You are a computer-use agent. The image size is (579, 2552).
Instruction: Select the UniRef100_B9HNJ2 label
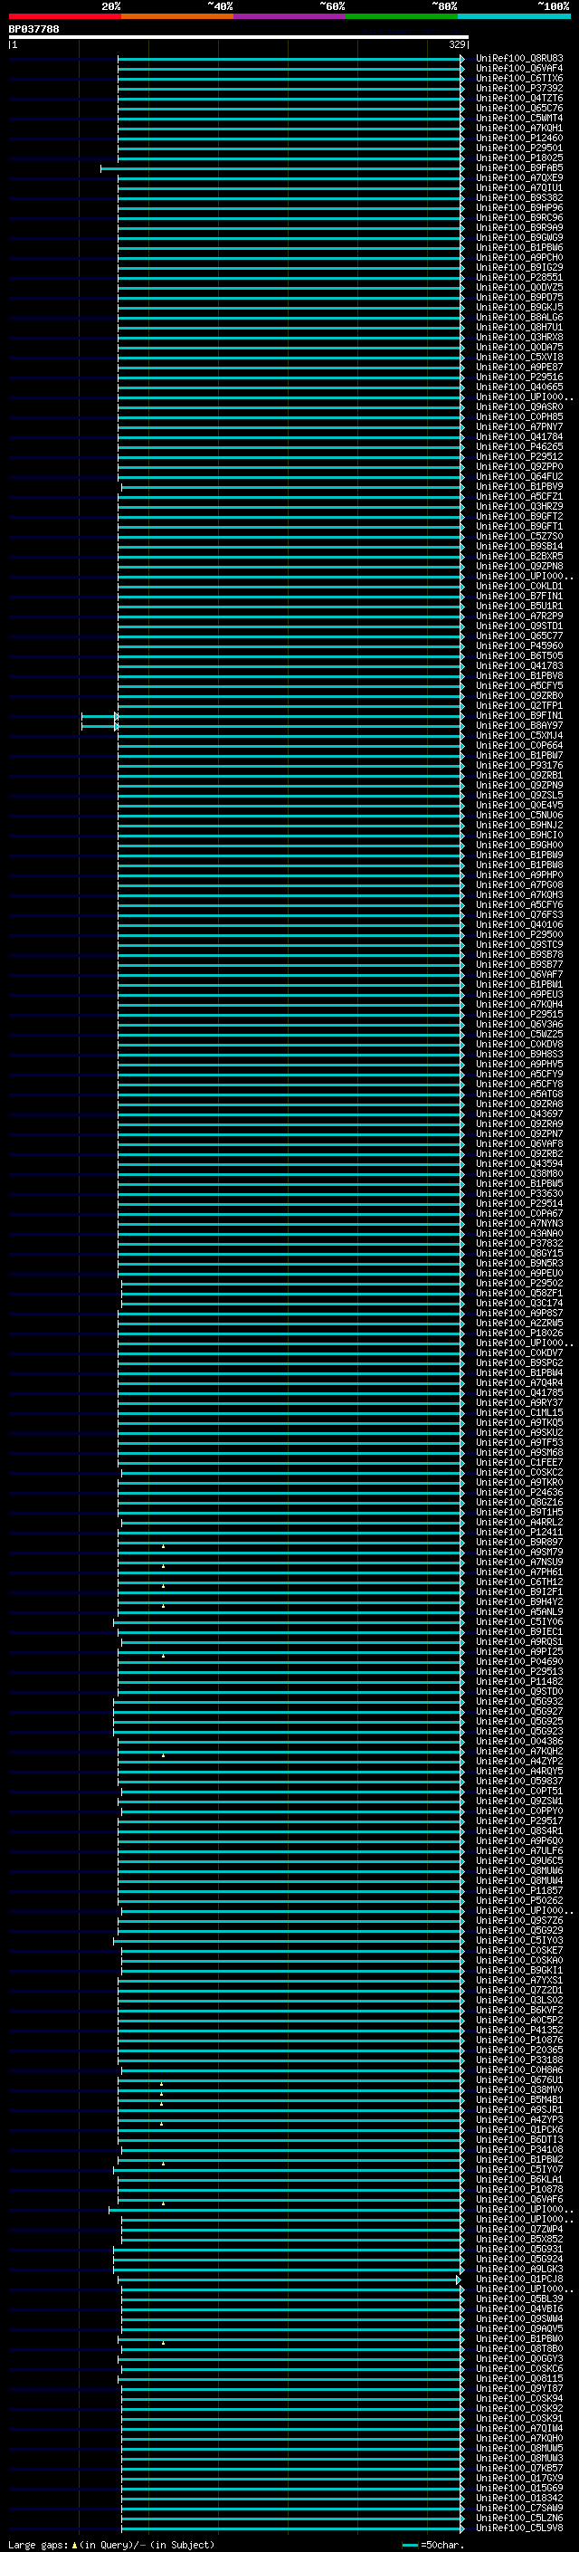pyautogui.click(x=519, y=824)
